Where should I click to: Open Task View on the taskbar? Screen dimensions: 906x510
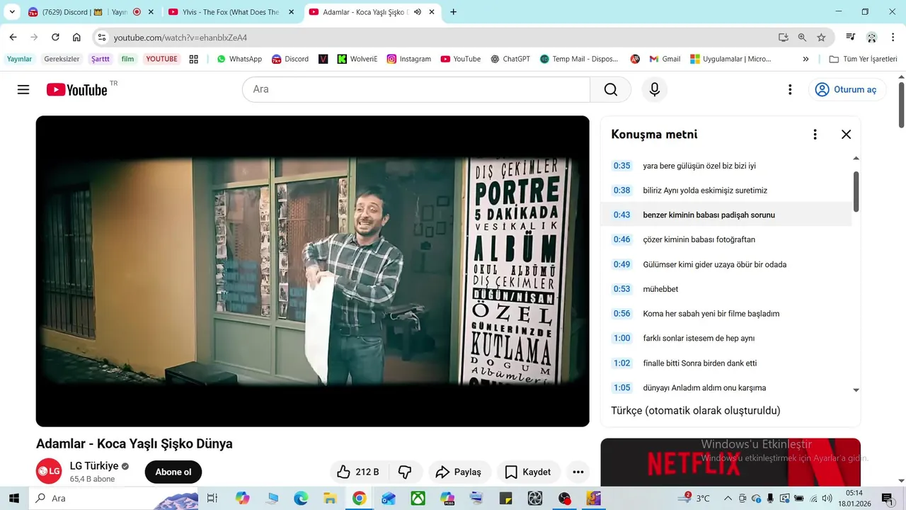pos(212,498)
